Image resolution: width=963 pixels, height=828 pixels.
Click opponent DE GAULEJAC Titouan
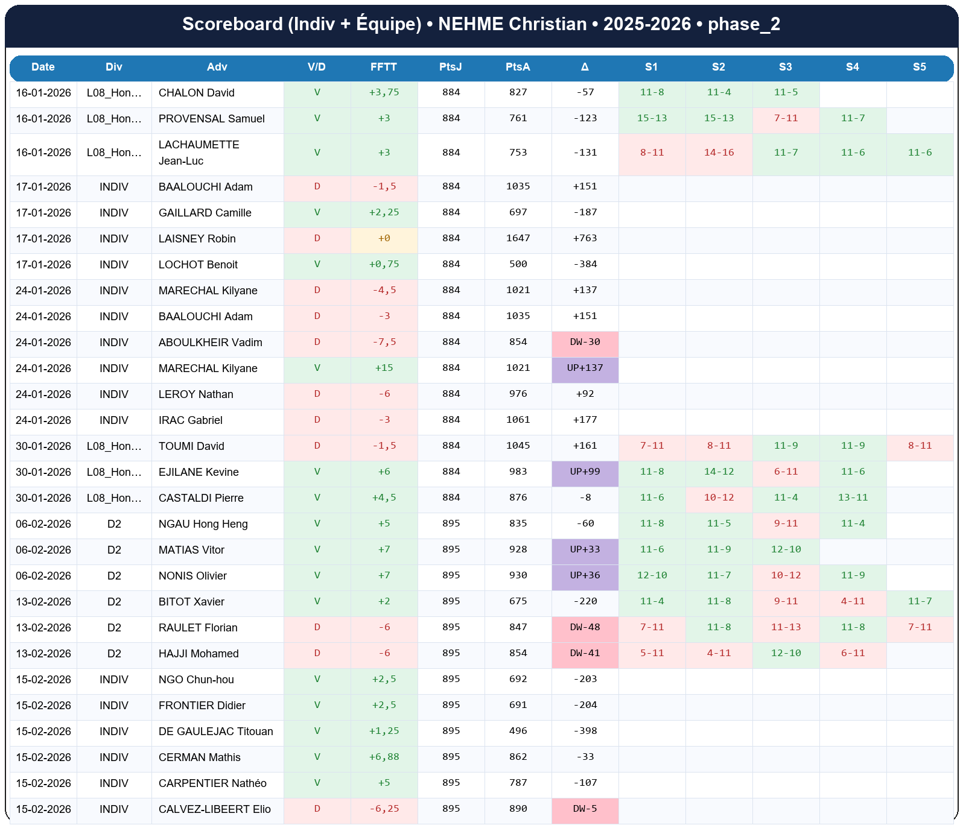point(215,732)
